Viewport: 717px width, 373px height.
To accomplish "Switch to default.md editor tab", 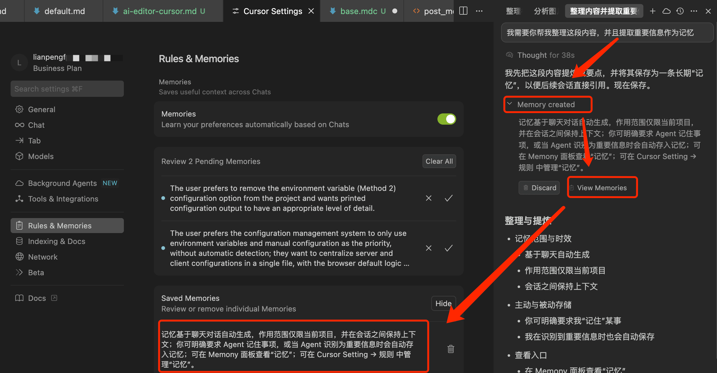I will tap(64, 11).
